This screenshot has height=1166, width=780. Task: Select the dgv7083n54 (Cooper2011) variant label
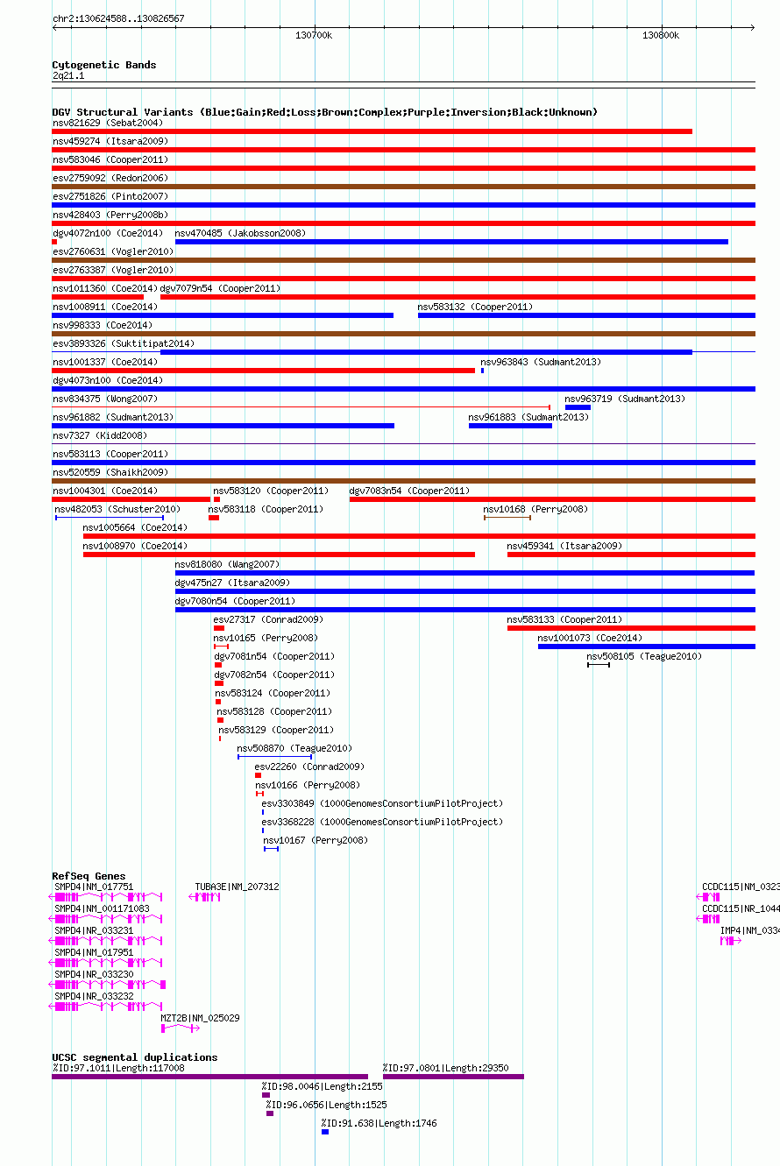[409, 491]
